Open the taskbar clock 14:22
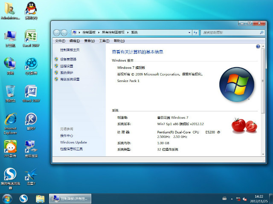Screen dimensions: 273x204 [x=259, y=199]
